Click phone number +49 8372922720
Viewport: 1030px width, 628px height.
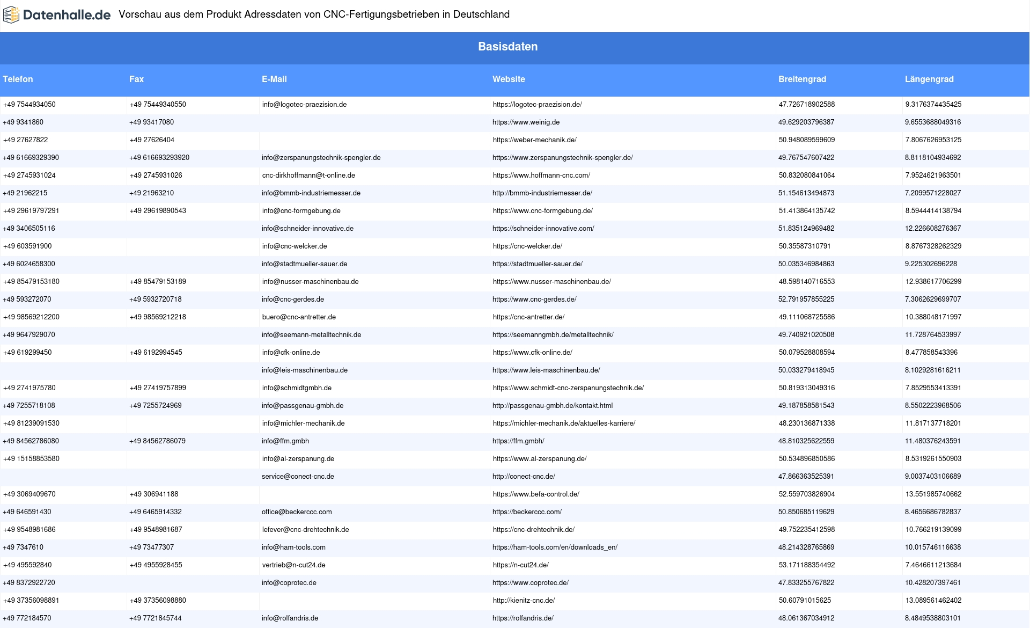click(29, 583)
